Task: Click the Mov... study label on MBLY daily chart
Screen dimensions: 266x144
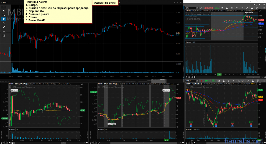Action: tap(254, 84)
